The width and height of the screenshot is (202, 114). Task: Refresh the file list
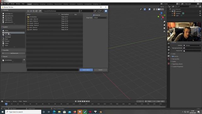[37, 11]
